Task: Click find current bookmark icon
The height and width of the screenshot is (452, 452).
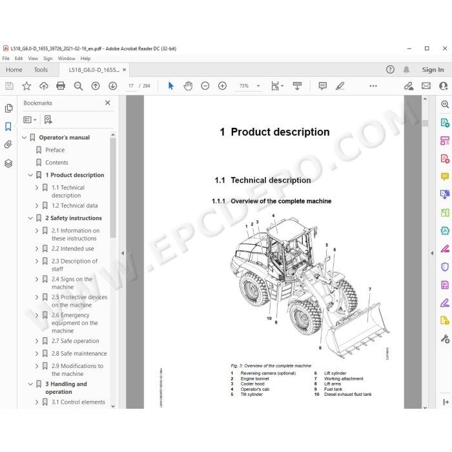Action: click(x=48, y=119)
